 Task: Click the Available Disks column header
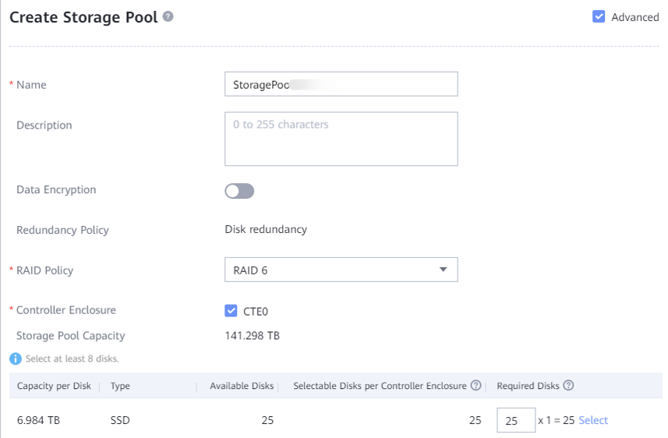pyautogui.click(x=242, y=386)
